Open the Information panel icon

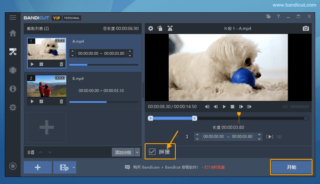click(x=13, y=89)
